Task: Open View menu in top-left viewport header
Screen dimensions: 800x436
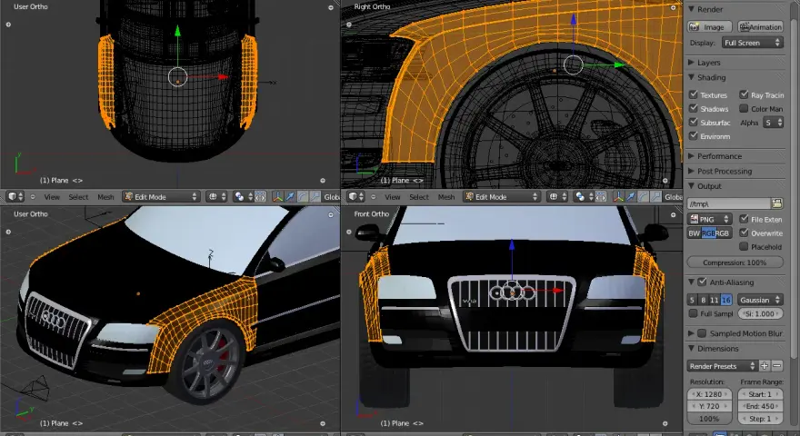Action: (52, 197)
